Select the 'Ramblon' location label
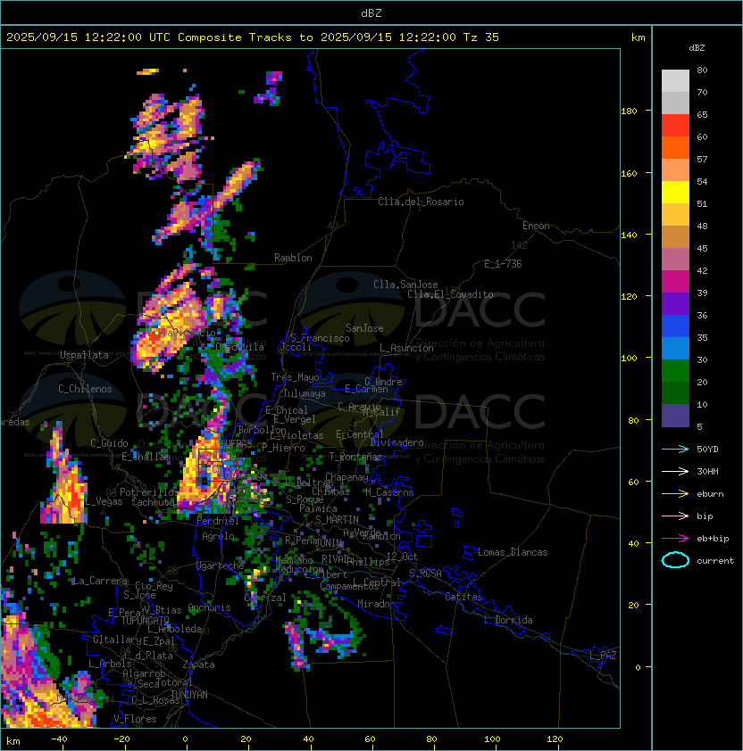The height and width of the screenshot is (751, 743). (293, 258)
